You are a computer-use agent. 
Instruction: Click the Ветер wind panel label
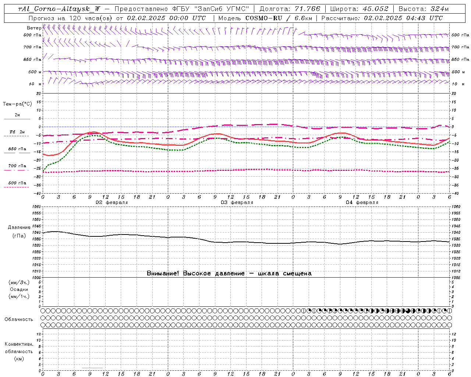click(34, 28)
